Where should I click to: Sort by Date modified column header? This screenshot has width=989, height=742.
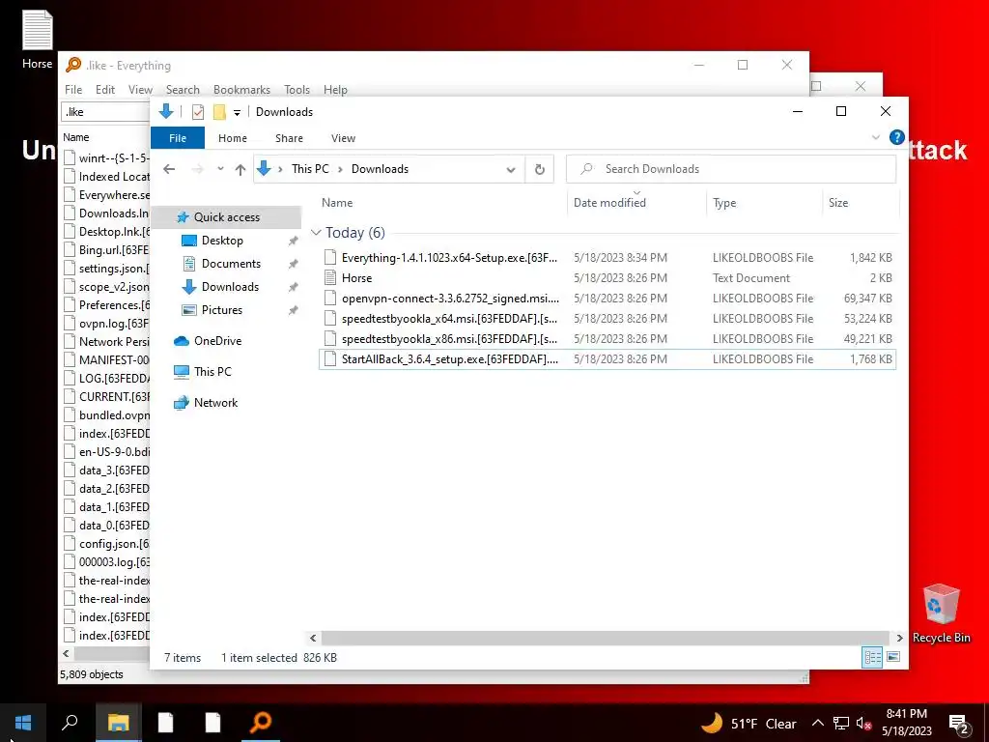(637, 203)
